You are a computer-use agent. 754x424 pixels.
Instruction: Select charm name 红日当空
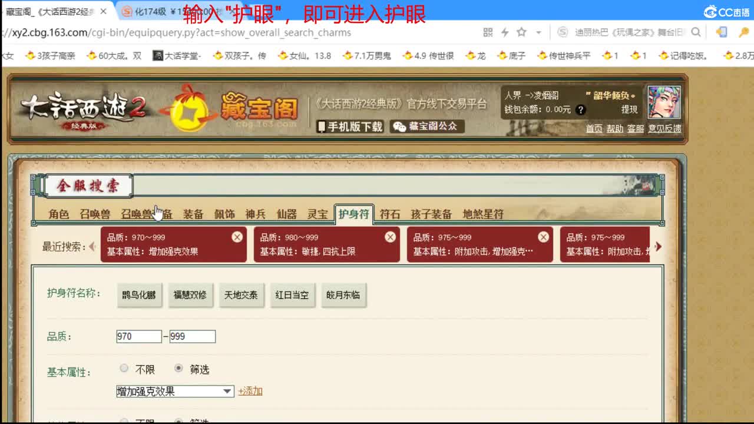tap(292, 295)
